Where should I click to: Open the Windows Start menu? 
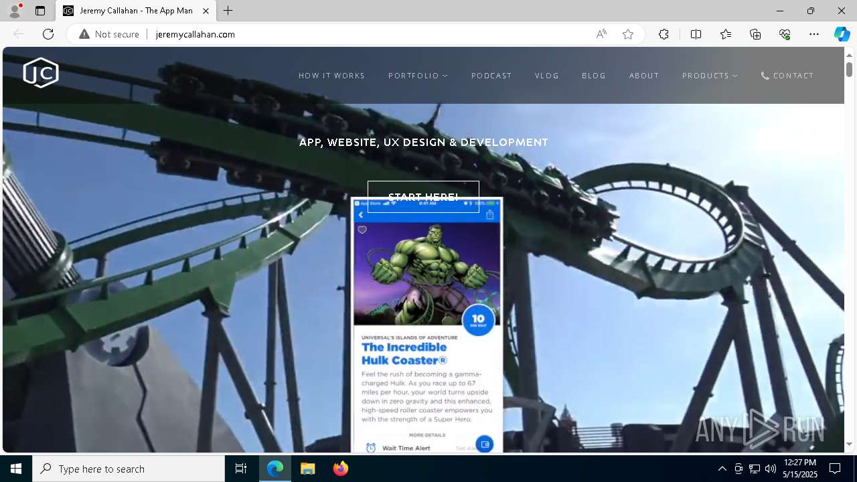point(16,469)
